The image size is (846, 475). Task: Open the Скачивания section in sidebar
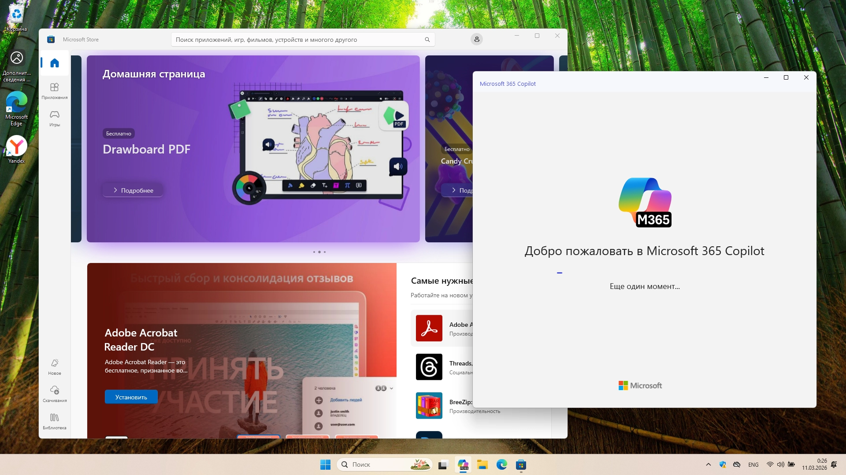click(55, 394)
